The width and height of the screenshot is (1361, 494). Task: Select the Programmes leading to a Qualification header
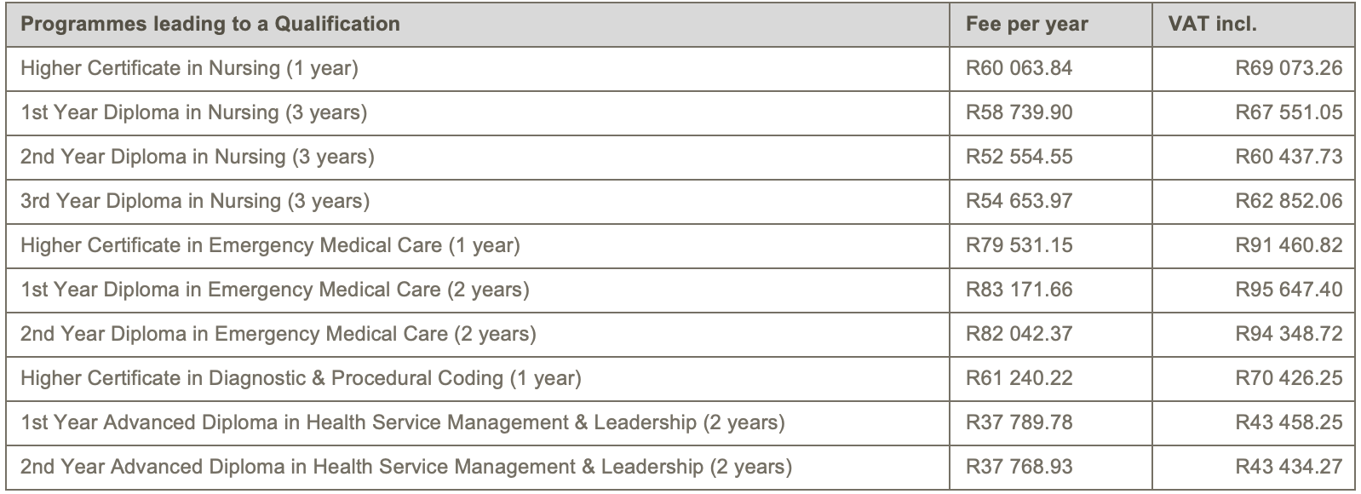(210, 24)
